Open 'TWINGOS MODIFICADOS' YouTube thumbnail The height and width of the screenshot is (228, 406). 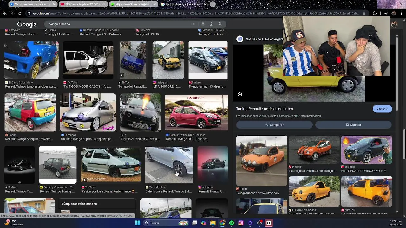(x=88, y=60)
